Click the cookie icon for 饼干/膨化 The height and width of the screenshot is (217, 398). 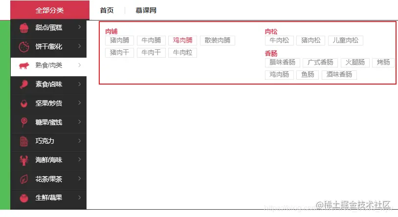coord(24,47)
